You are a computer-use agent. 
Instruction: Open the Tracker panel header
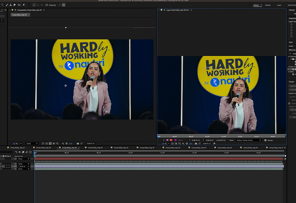tap(291, 82)
